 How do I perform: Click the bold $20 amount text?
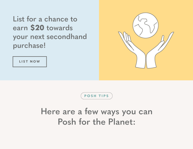tap(37, 28)
